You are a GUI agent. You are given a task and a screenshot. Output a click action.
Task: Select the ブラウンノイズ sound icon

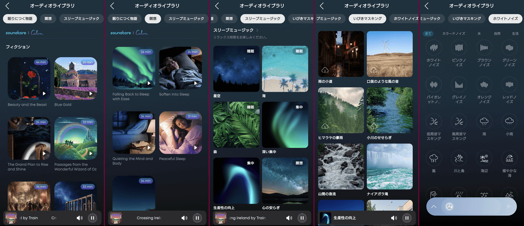484,48
